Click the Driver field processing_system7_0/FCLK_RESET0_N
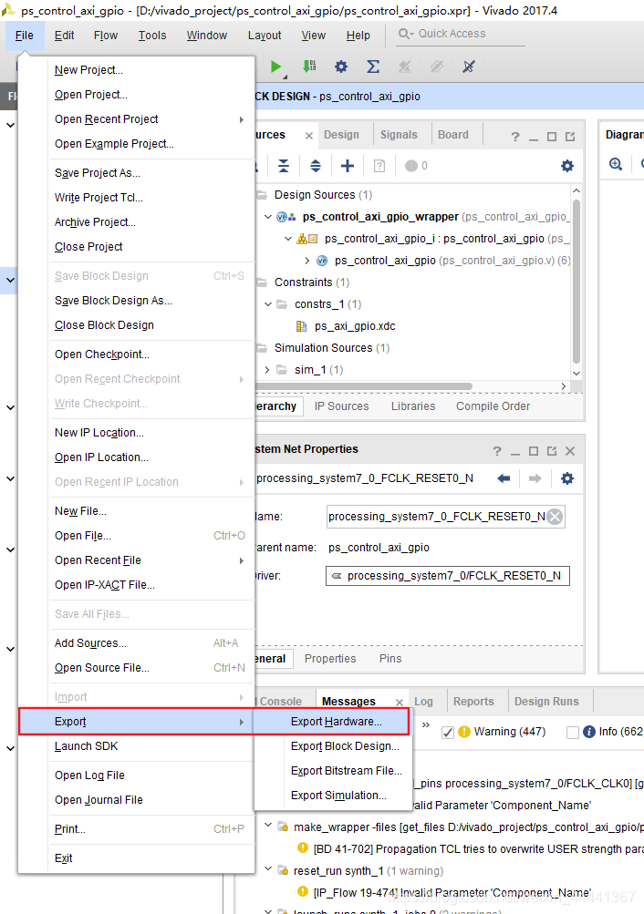Screen dimensions: 644x914 tap(447, 576)
